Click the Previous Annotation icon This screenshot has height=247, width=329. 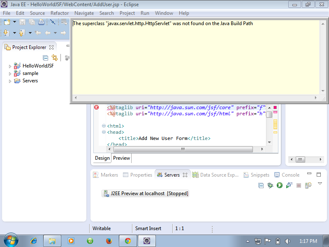point(22,33)
